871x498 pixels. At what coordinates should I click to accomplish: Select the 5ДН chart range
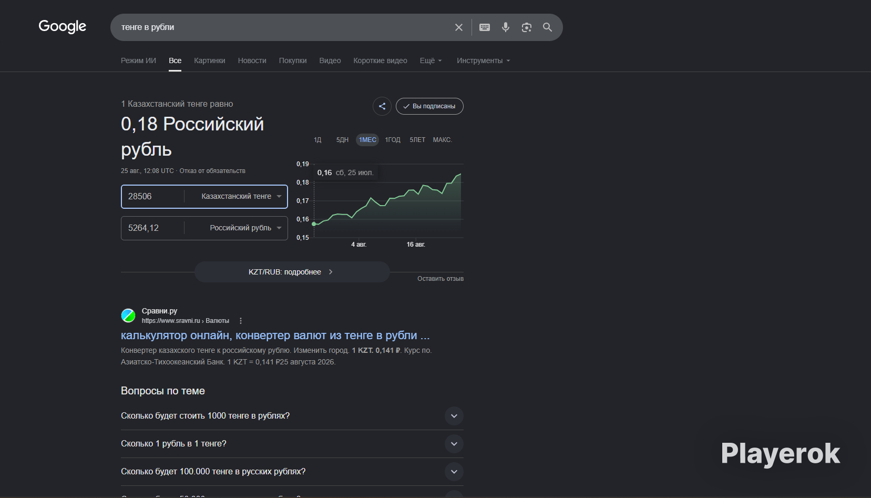342,140
